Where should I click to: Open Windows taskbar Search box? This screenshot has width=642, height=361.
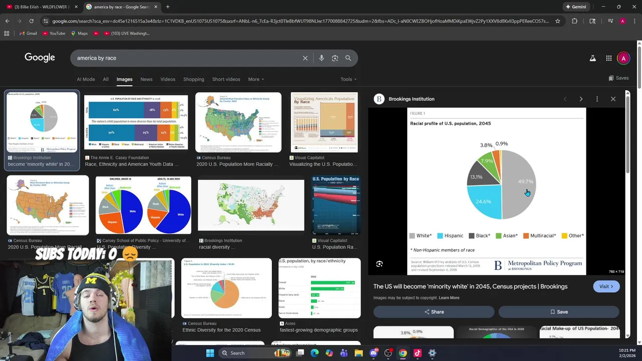point(256,353)
